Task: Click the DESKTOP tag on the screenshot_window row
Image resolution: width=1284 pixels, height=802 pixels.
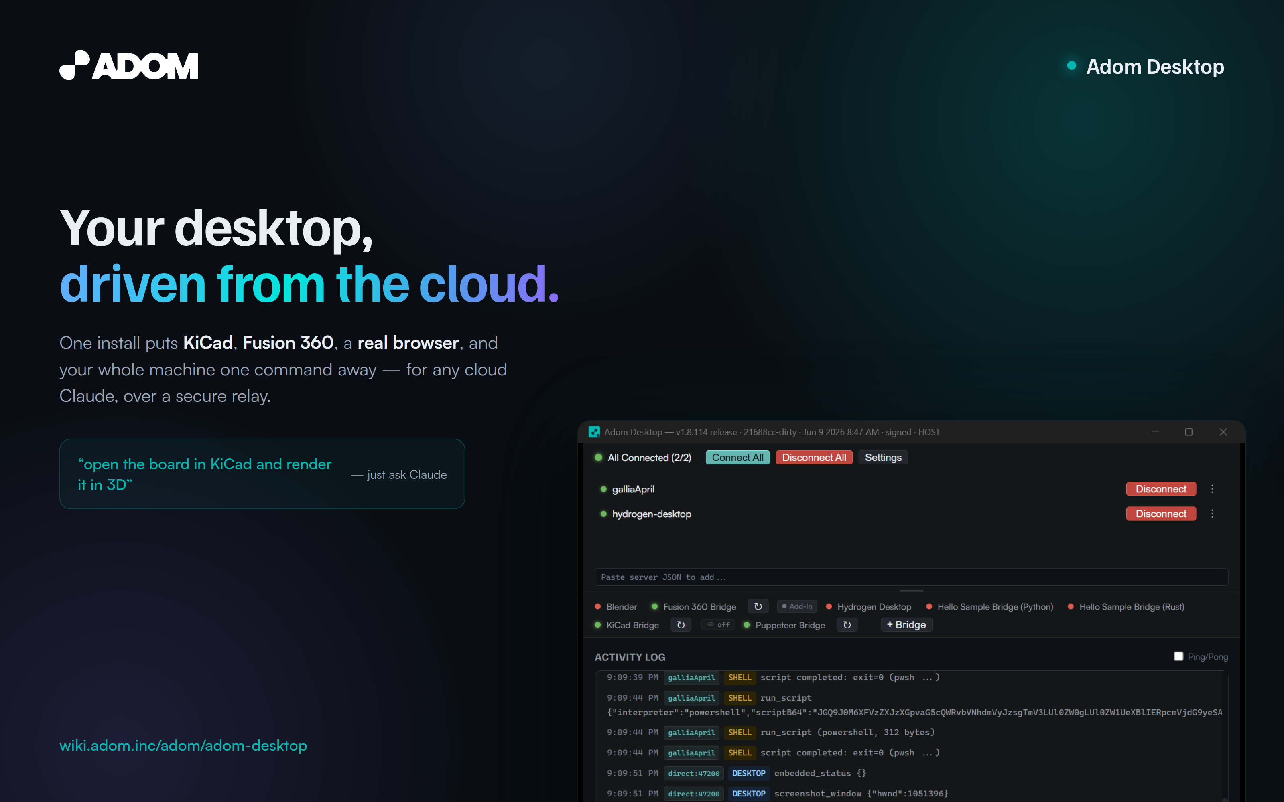Action: coord(749,794)
